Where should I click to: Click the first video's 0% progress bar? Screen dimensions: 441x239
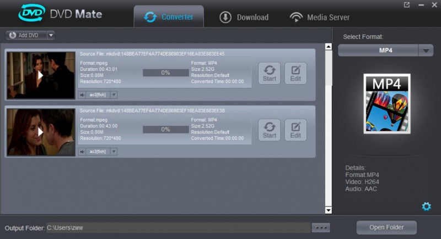point(165,73)
